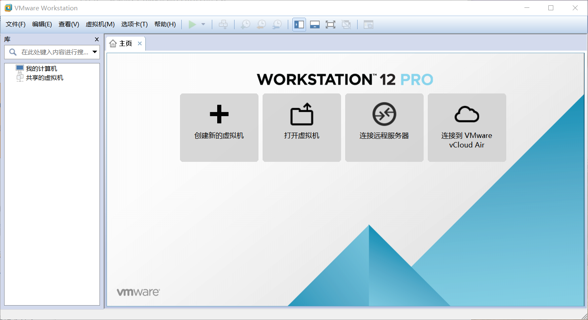
Task: Open the 帮助(H) menu
Action: [165, 24]
